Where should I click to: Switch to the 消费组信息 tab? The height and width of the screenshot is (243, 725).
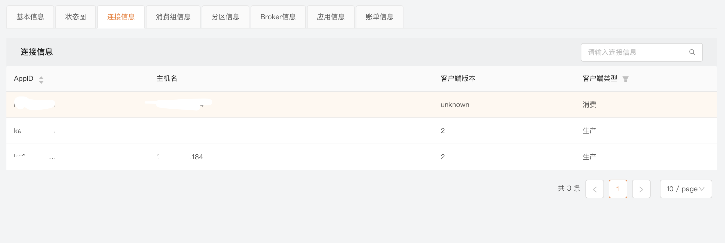pyautogui.click(x=173, y=17)
